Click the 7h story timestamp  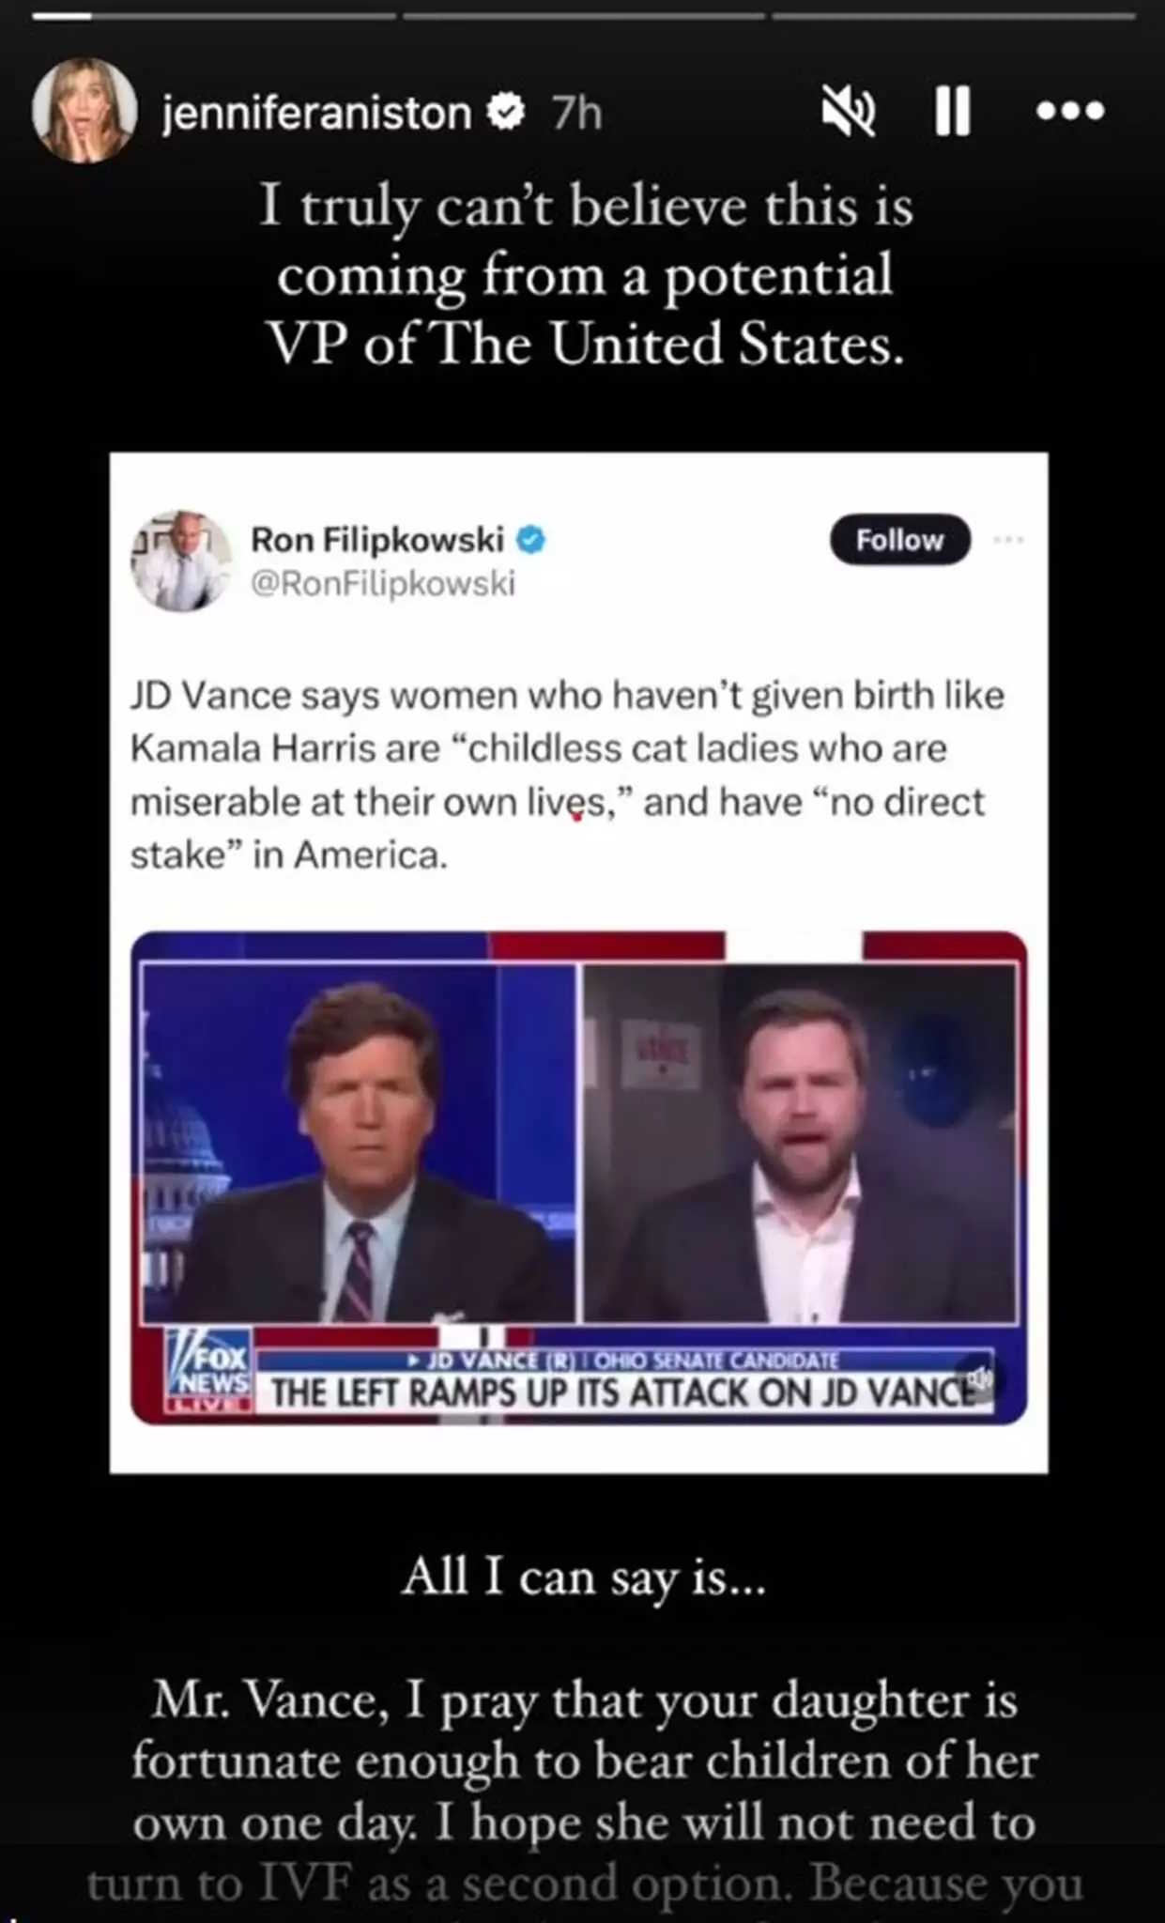click(576, 113)
